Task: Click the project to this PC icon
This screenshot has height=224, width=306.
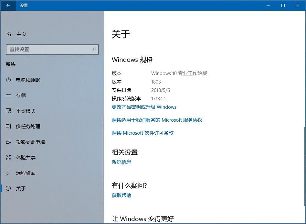Action: click(x=9, y=142)
